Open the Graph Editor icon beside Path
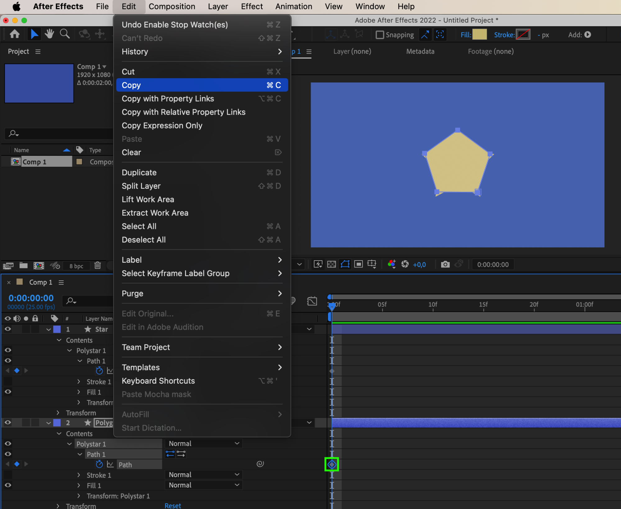 [110, 464]
